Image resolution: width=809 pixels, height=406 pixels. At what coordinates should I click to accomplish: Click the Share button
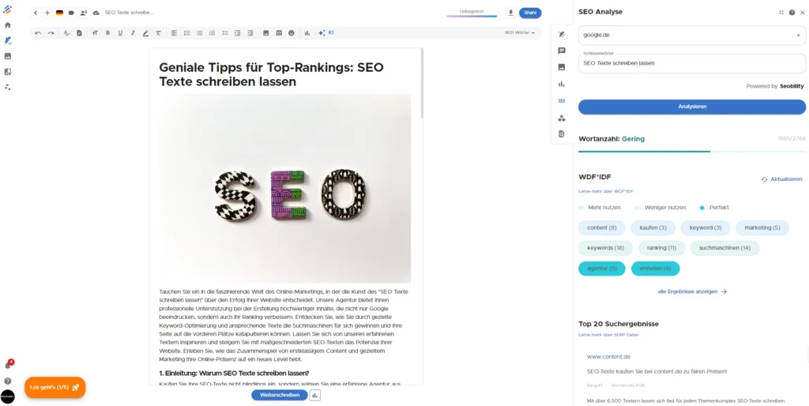pos(530,13)
